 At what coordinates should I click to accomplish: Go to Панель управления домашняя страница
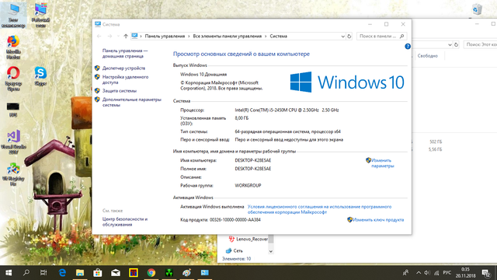125,54
